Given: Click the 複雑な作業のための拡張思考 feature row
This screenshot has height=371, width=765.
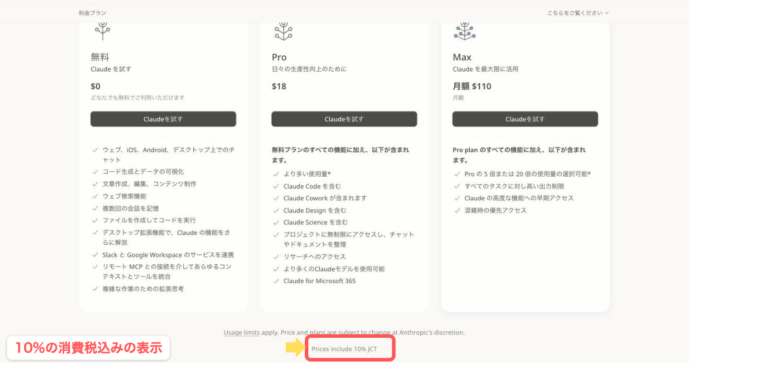Looking at the screenshot, I should pyautogui.click(x=138, y=289).
